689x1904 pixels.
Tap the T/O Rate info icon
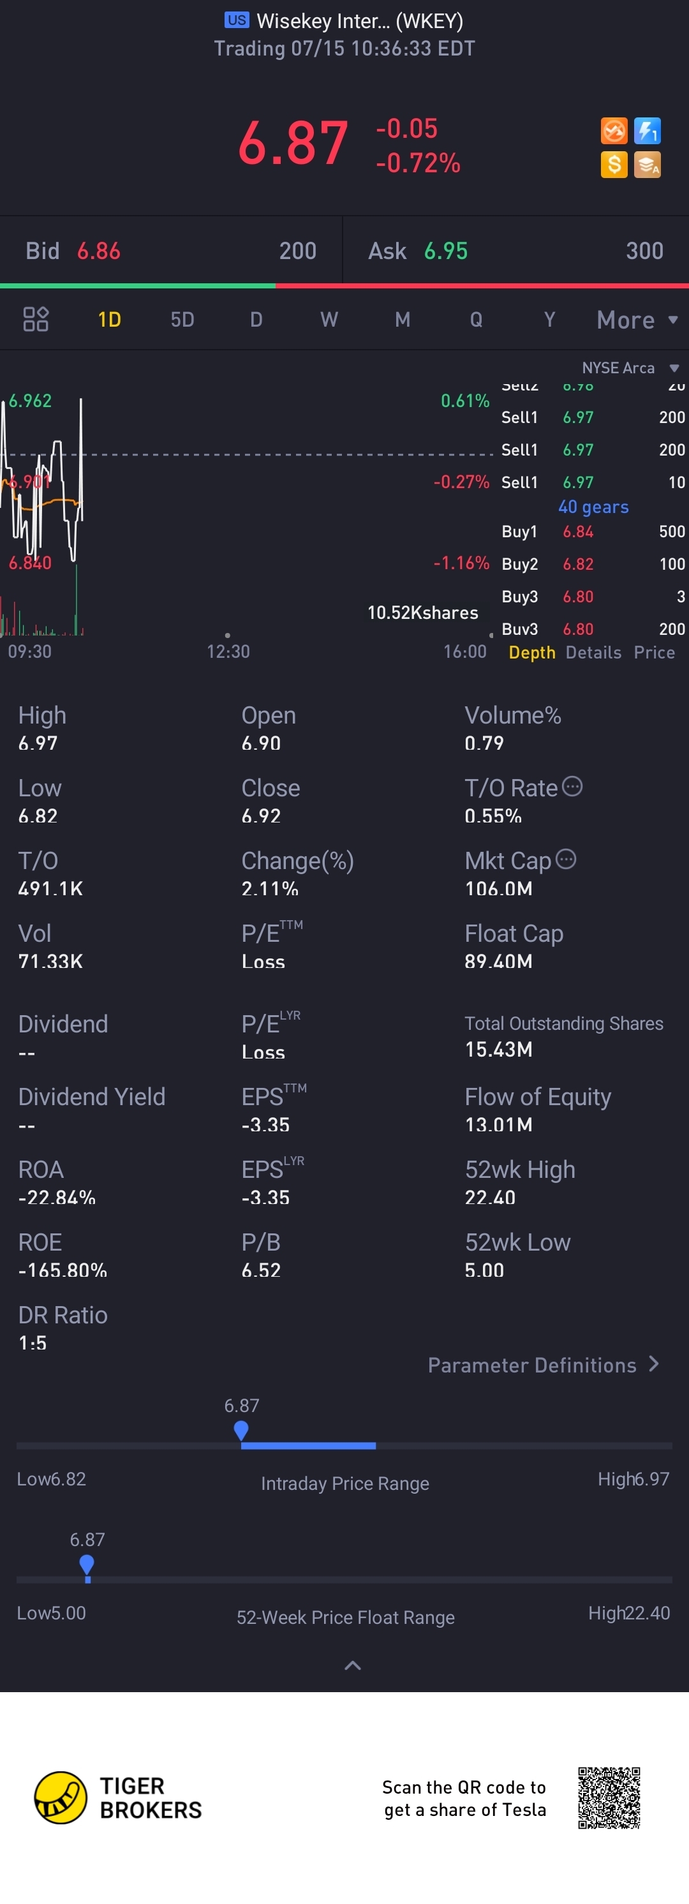(x=572, y=787)
